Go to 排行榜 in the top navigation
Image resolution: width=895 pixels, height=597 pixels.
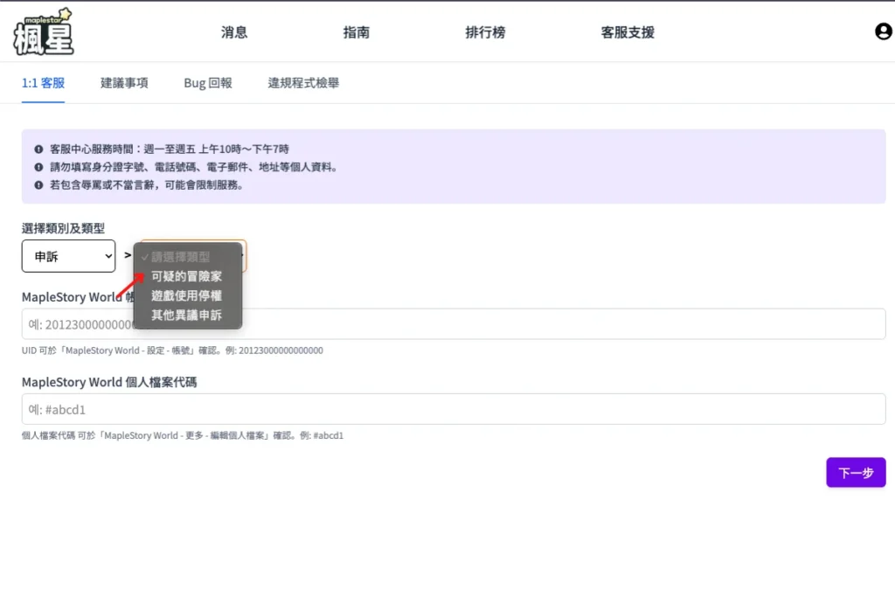(x=485, y=32)
